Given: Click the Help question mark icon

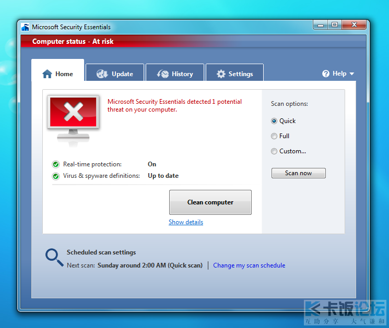Looking at the screenshot, I should (326, 74).
